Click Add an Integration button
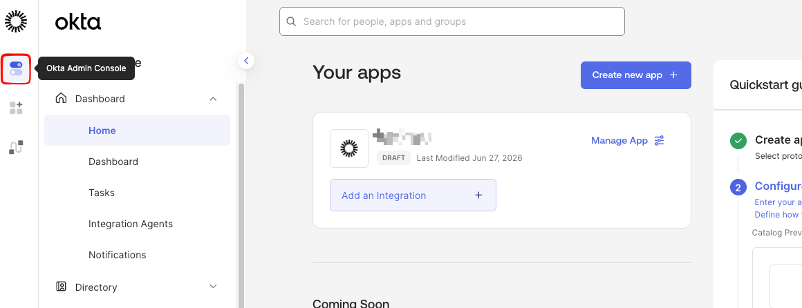Viewport: 802px width, 308px height. [413, 195]
